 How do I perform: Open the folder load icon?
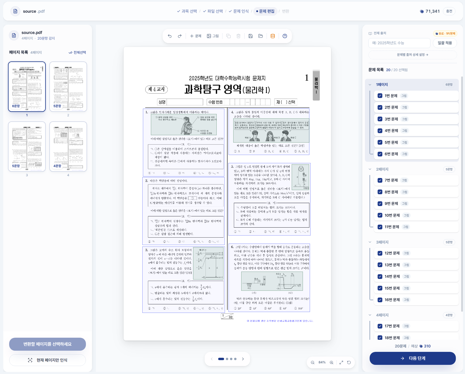(x=260, y=36)
